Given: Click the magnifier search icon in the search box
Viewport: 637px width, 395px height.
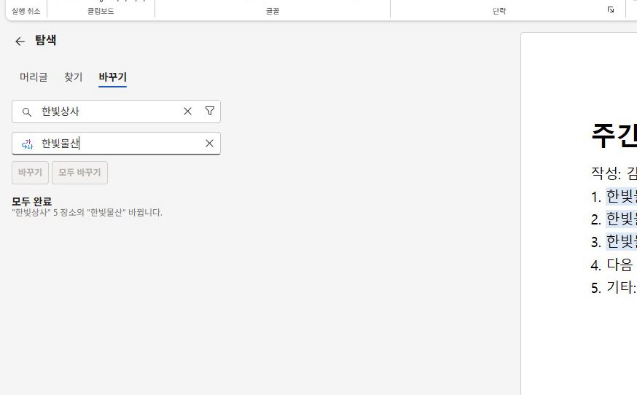Looking at the screenshot, I should tap(27, 112).
